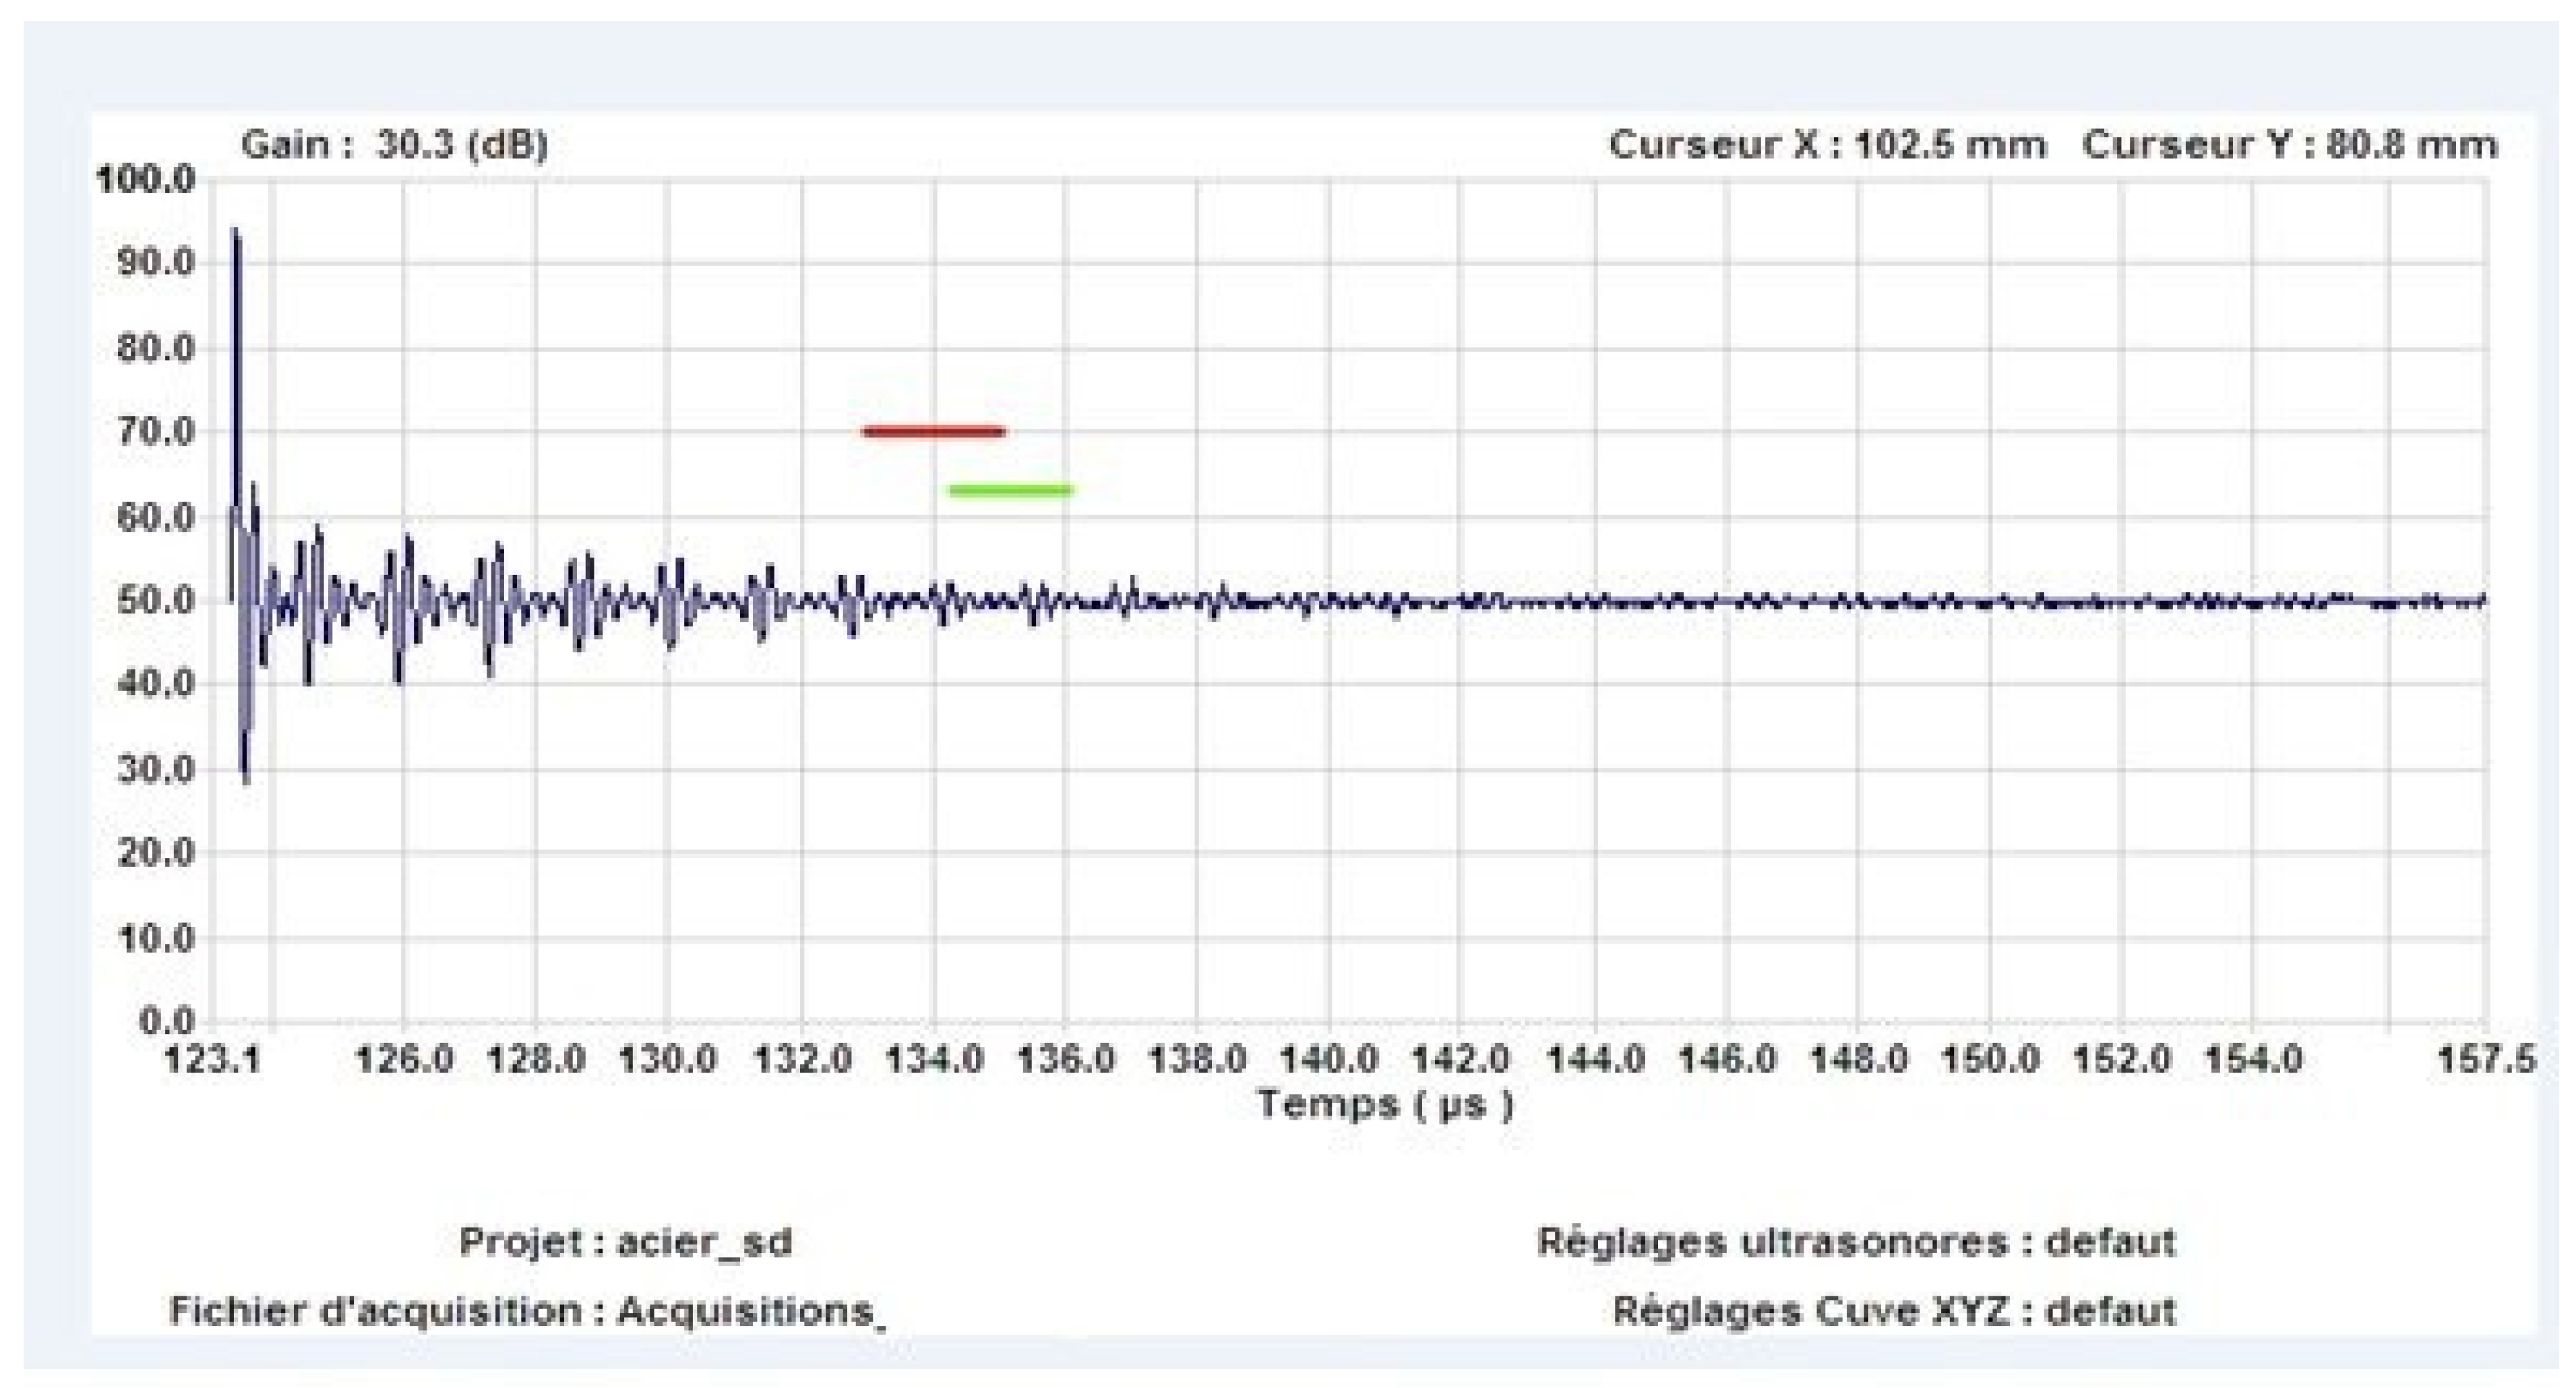Select the red gate bar at amplitude 70

coord(934,432)
